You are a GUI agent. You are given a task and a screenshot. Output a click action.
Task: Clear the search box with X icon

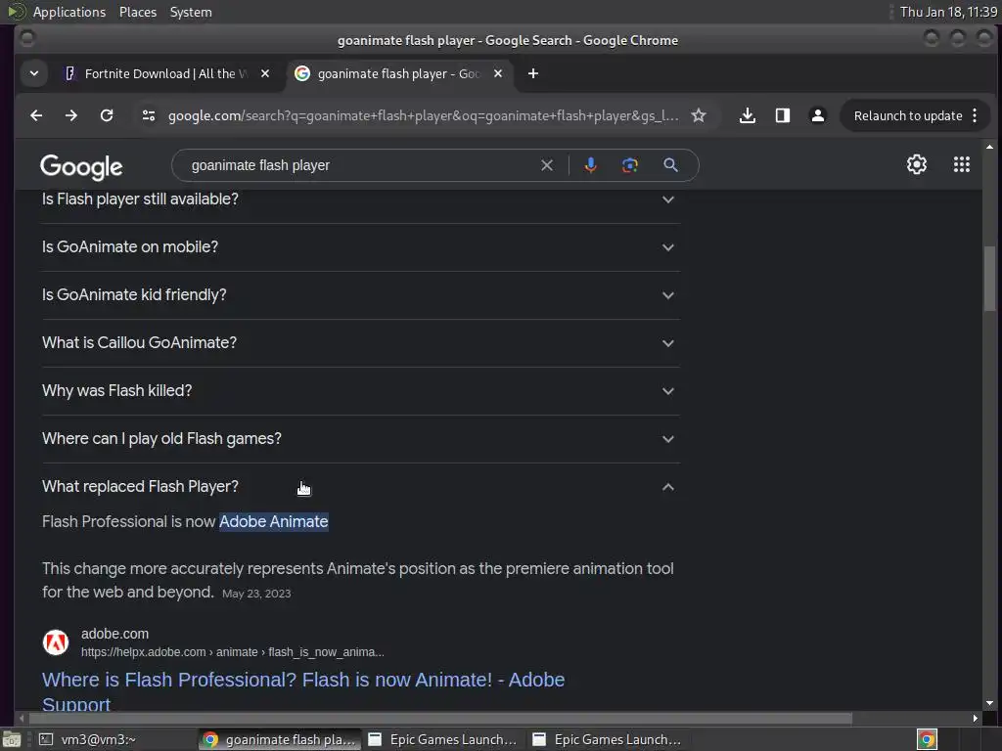547,165
